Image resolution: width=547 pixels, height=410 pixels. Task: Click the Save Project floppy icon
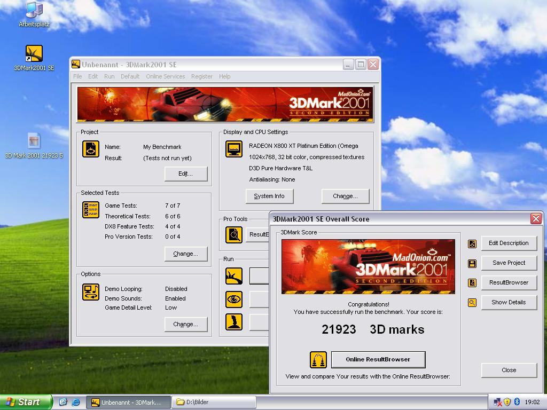[x=472, y=263]
